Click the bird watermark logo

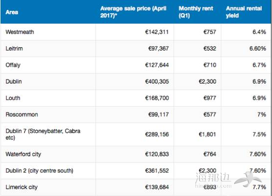tap(248, 179)
